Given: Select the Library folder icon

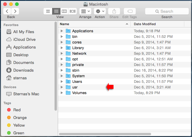Looking at the screenshot, I should click(x=68, y=48).
